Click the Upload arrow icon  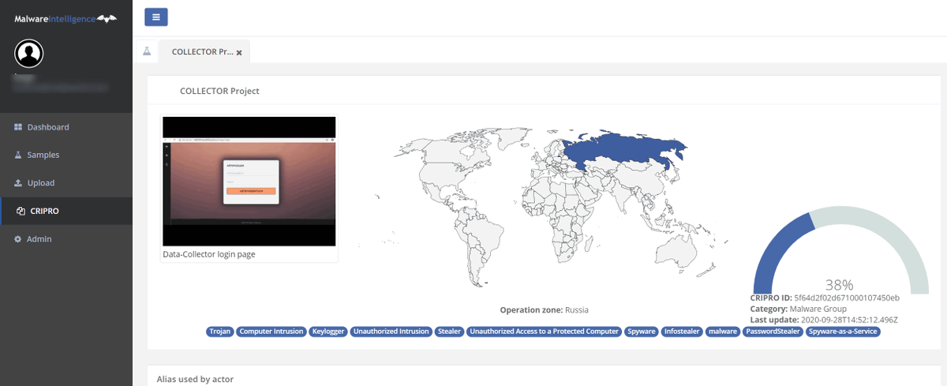point(18,183)
